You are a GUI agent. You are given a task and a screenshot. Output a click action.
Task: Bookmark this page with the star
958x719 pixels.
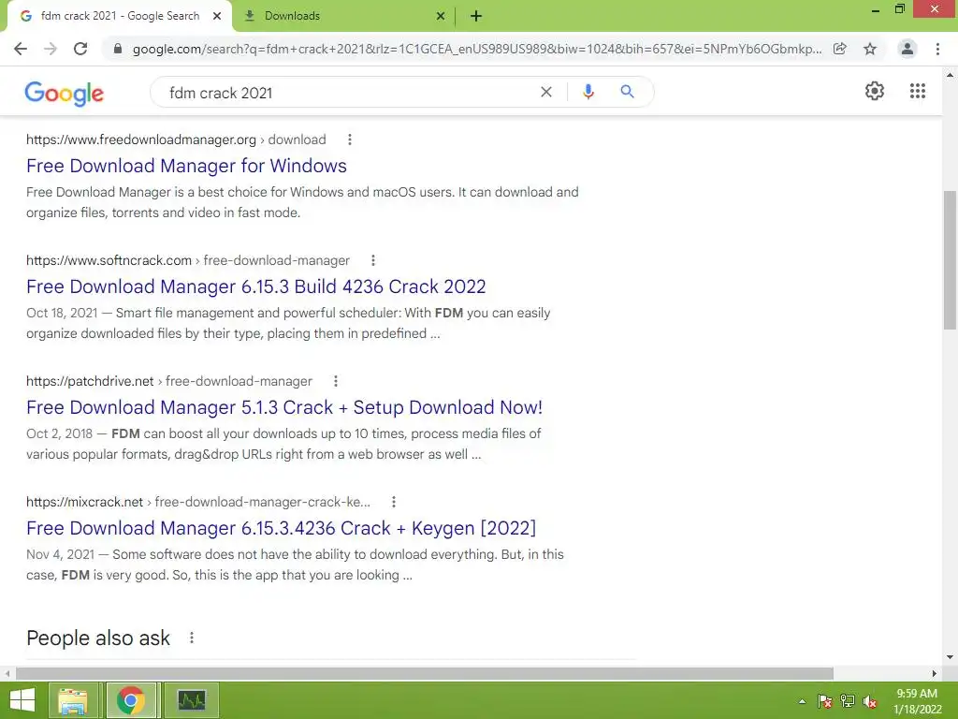(870, 49)
